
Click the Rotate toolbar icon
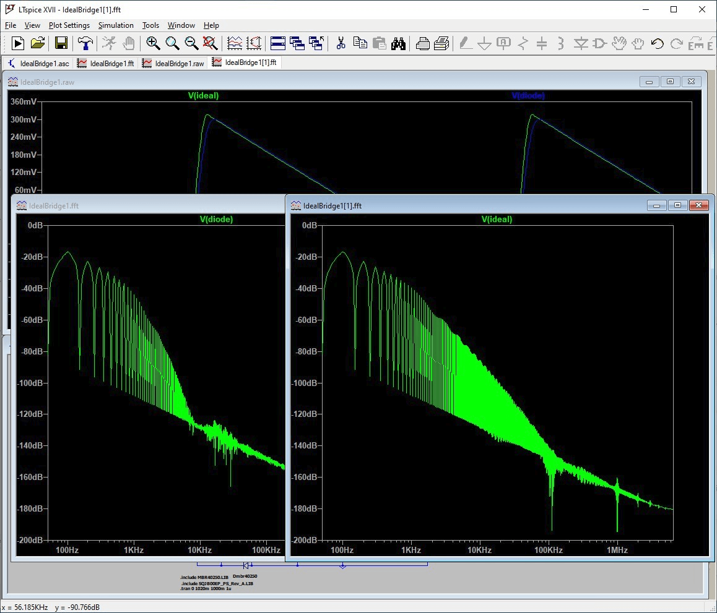point(695,43)
